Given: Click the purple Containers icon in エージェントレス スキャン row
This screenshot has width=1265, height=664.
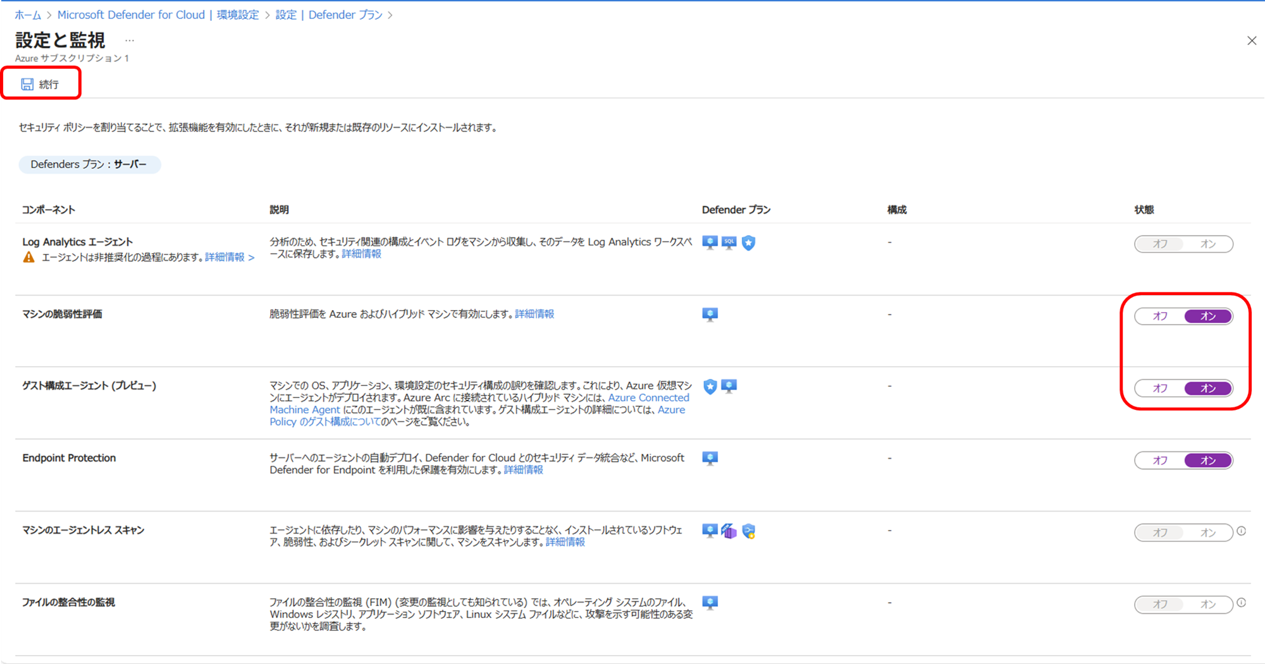Looking at the screenshot, I should pos(729,531).
